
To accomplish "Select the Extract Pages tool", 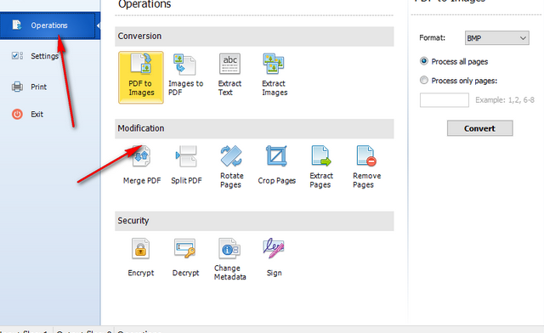I will (321, 166).
